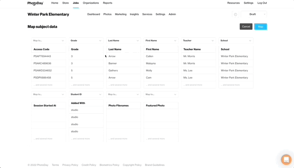The image size is (294, 168).
Task: Switch to the Insights tab
Action: [x=134, y=14]
